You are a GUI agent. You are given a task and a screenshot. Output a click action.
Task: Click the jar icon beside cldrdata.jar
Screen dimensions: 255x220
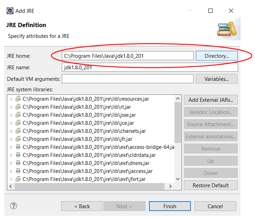click(18, 155)
